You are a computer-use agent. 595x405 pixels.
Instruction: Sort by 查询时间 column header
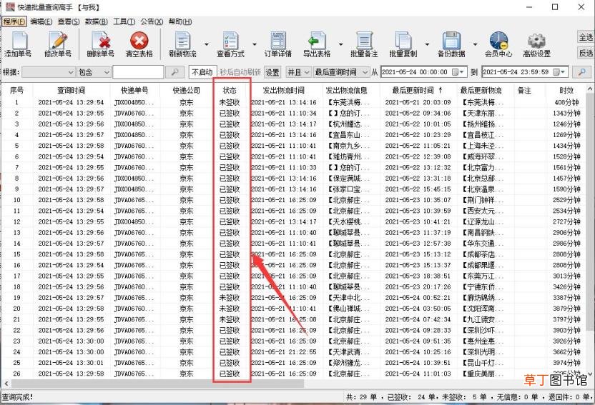[x=71, y=91]
